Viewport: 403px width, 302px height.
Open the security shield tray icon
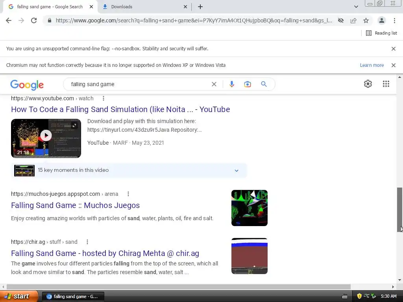pyautogui.click(x=359, y=296)
